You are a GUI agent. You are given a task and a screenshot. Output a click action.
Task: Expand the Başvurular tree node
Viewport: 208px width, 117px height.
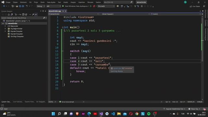tap(5, 26)
